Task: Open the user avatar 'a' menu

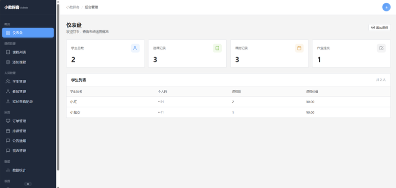Action: click(386, 7)
